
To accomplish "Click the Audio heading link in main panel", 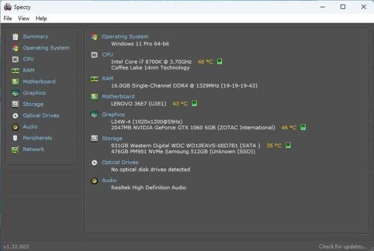I will point(109,180).
